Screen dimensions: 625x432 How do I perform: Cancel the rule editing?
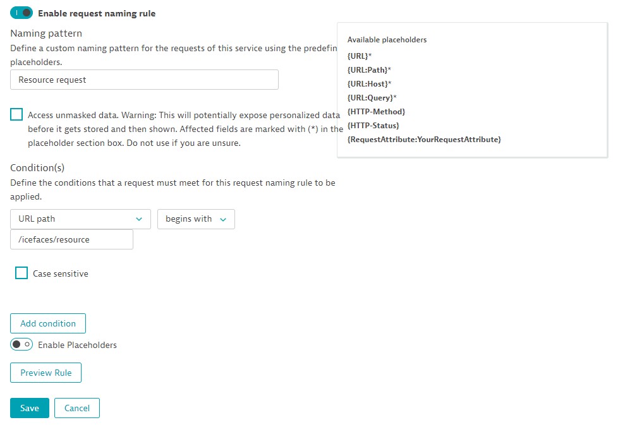click(77, 408)
